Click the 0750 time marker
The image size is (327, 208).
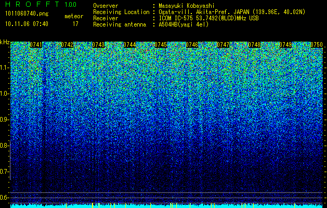pyautogui.click(x=317, y=45)
